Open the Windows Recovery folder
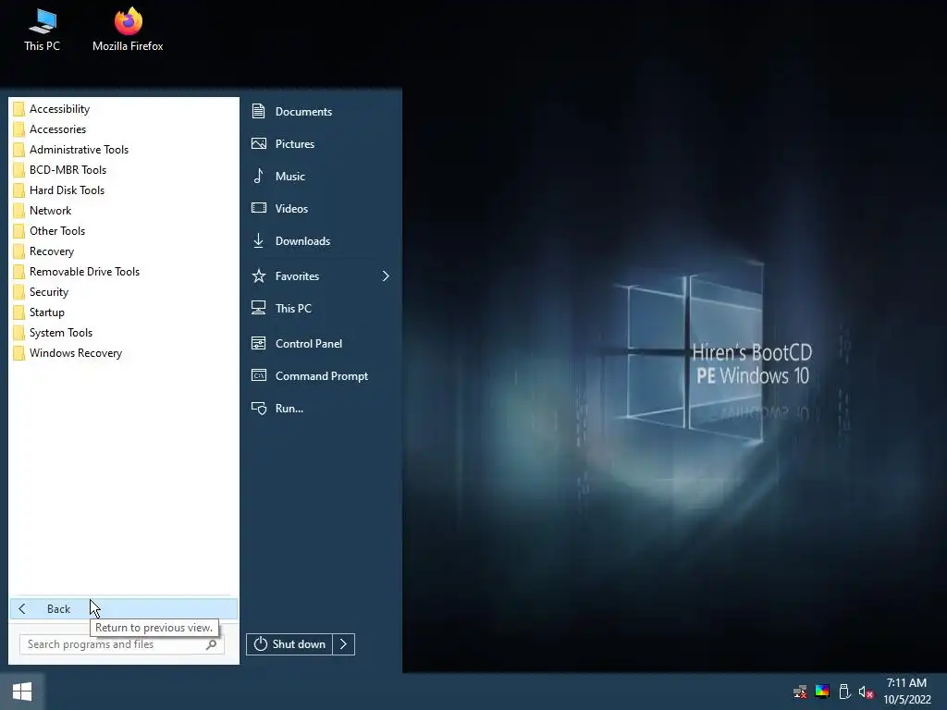Image resolution: width=947 pixels, height=710 pixels. click(x=123, y=353)
